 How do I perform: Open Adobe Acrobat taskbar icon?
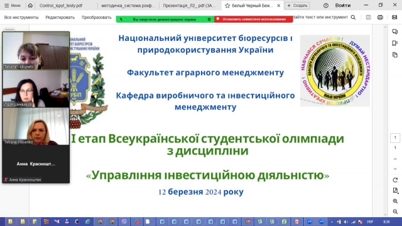coord(297,222)
